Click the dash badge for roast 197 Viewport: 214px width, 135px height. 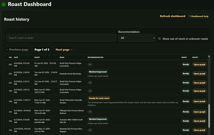[90, 112]
